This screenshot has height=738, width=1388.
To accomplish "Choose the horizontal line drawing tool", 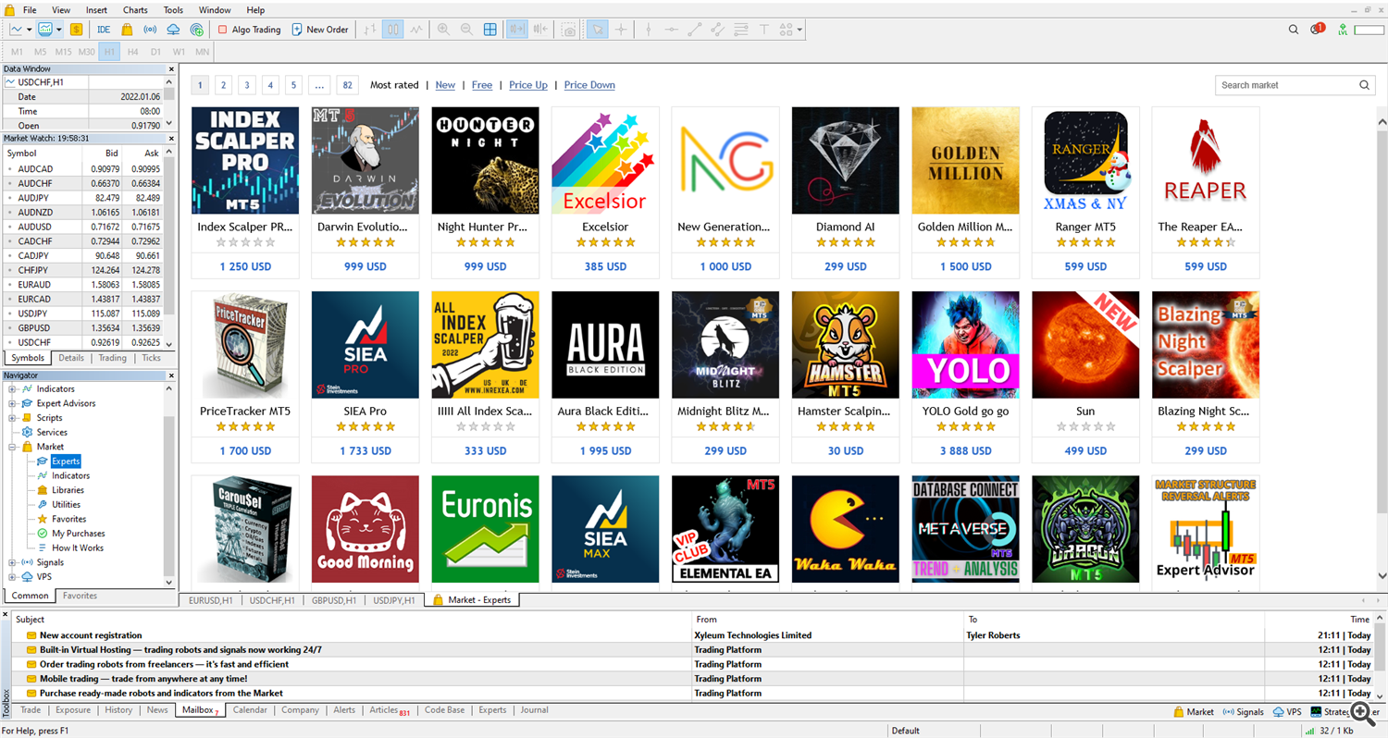I will click(x=671, y=30).
